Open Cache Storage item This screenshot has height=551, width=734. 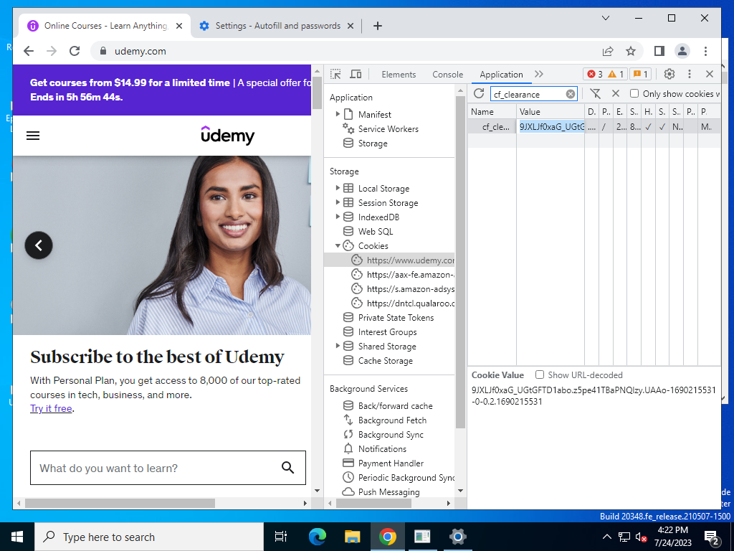pyautogui.click(x=385, y=360)
